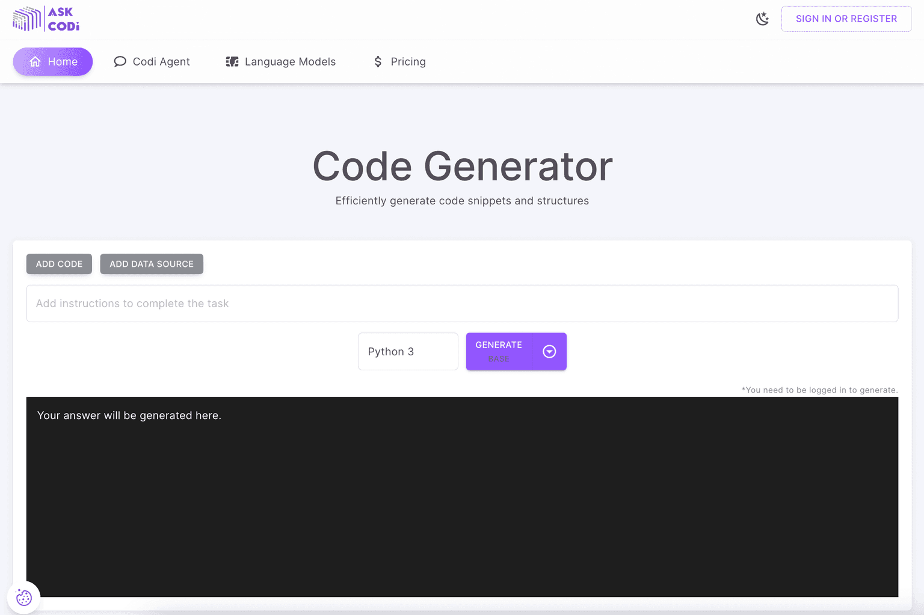Viewport: 924px width, 615px height.
Task: Click the Code Generator heading
Action: tap(463, 166)
